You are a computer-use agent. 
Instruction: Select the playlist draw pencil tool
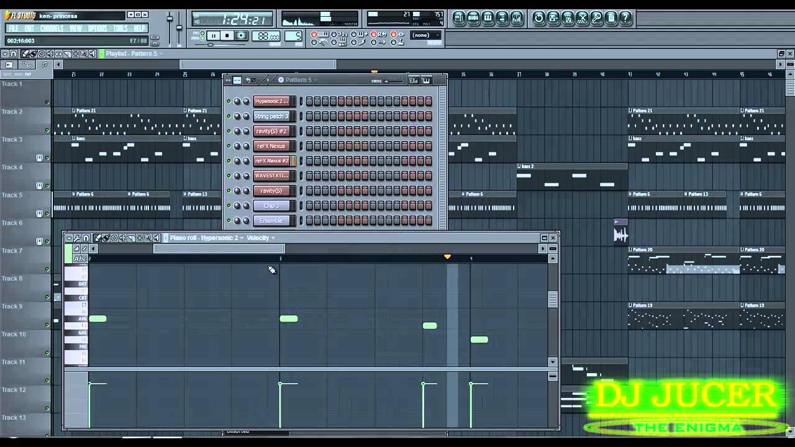click(x=27, y=54)
